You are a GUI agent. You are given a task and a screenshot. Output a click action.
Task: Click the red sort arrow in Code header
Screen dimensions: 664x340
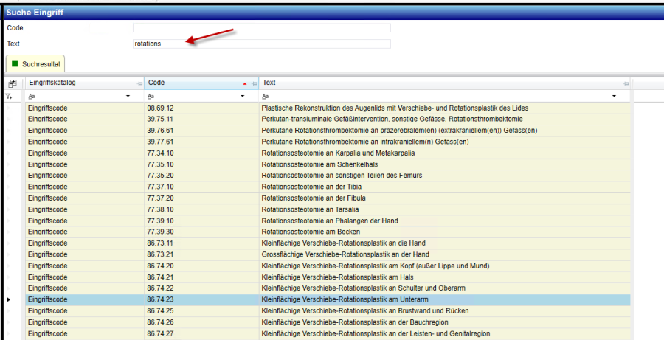[x=245, y=83]
